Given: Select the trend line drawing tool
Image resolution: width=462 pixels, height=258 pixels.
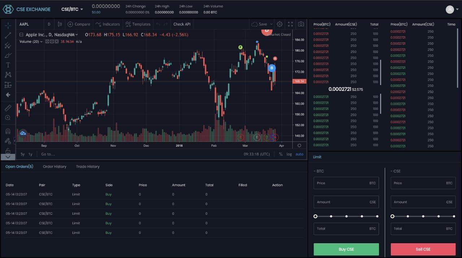Looking at the screenshot, I should (8, 35).
